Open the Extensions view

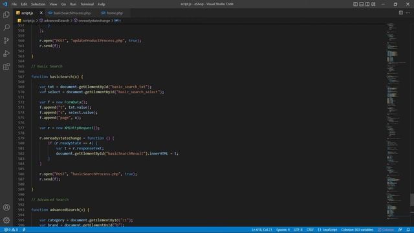click(x=6, y=66)
